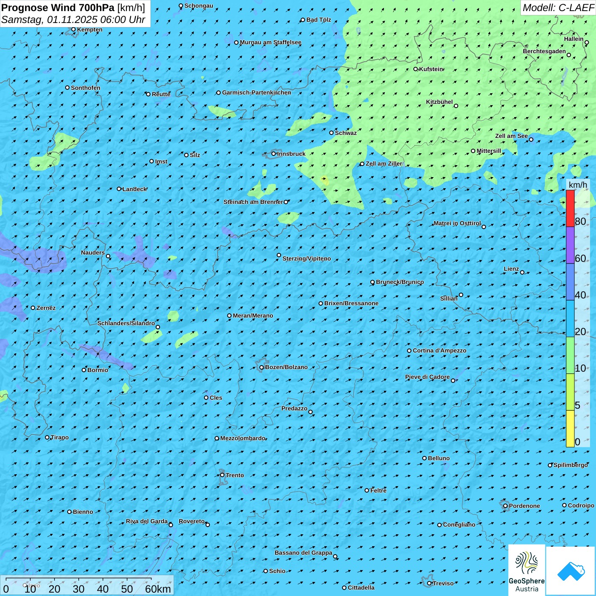The width and height of the screenshot is (596, 596).
Task: Click the 'Steinach am Brenner' label
Action: [253, 202]
